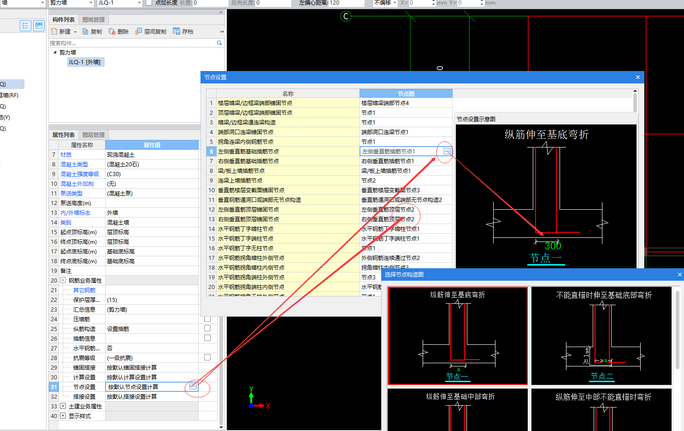Screen dimensions: 684x431
Task: Open the 材质 property link
Action: (66, 154)
